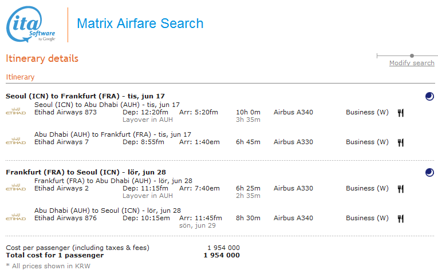Click the progress marker above Modify search
Image resolution: width=438 pixels, height=270 pixels.
tap(412, 55)
